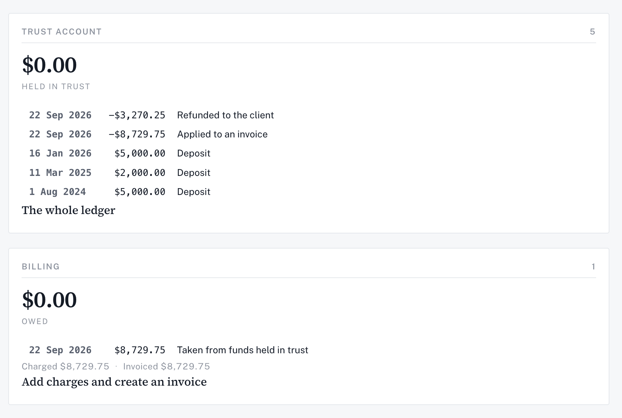Select the $0.00 balance above "HELD IN TRUST"
Image resolution: width=622 pixels, height=418 pixels.
tap(49, 65)
